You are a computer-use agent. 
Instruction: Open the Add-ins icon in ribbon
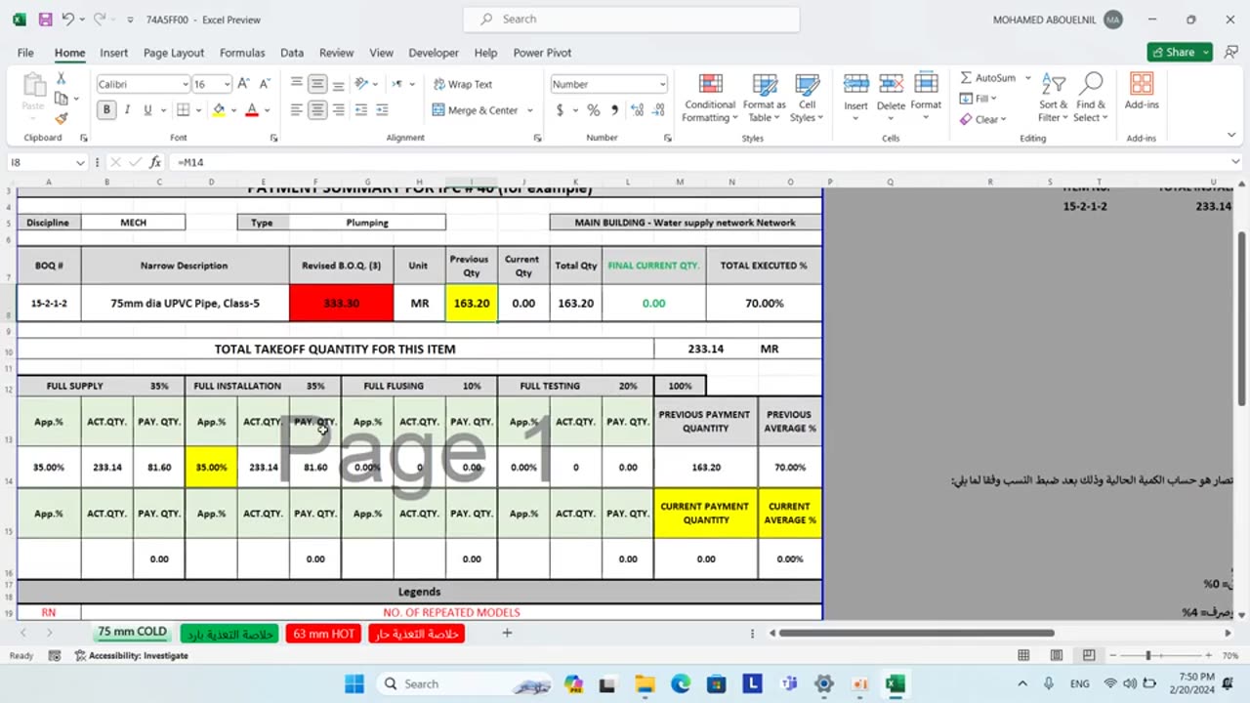click(x=1142, y=92)
